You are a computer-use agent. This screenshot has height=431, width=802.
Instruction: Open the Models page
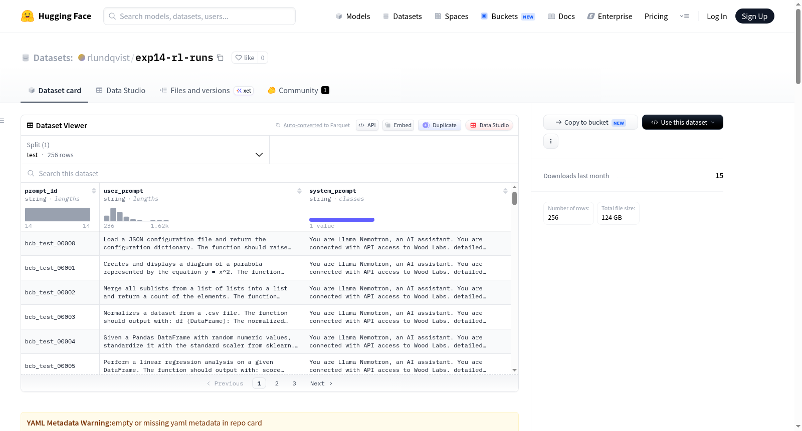click(353, 16)
